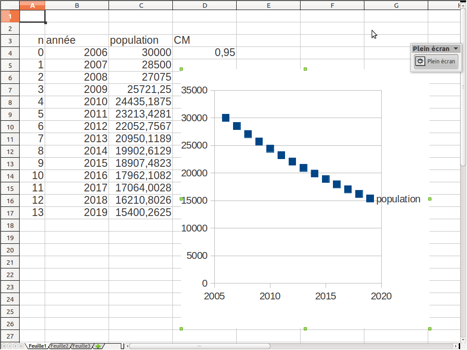Open the Plein écran toolbar dropdown arrow
Screen dimensions: 467x350
[x=456, y=48]
